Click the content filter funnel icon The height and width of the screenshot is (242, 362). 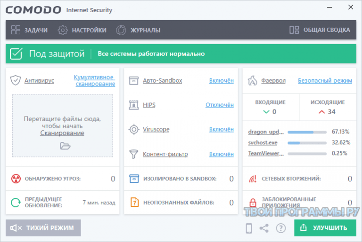coord(134,154)
